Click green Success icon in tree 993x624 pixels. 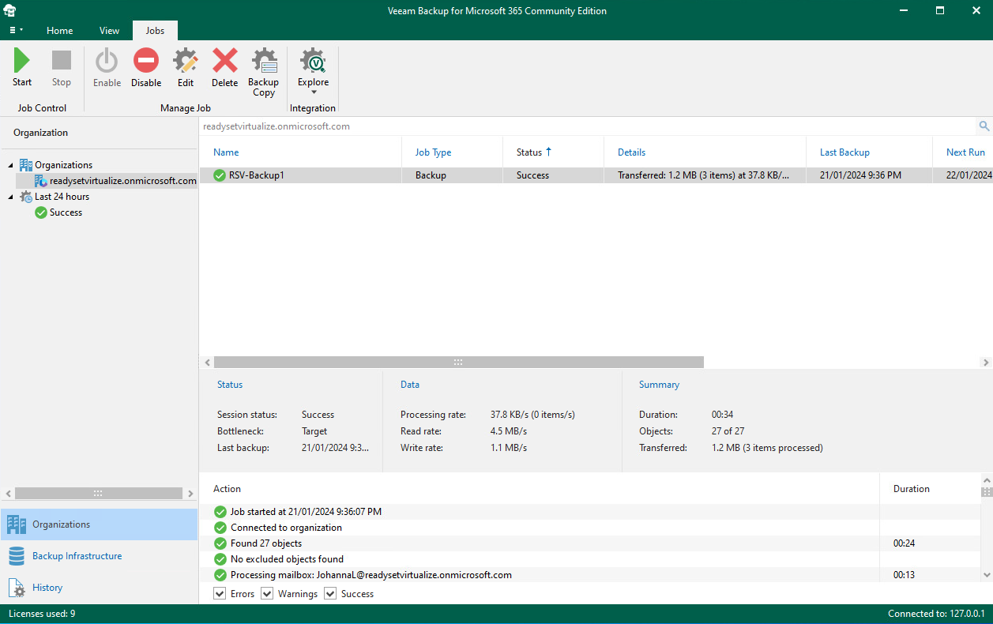41,212
